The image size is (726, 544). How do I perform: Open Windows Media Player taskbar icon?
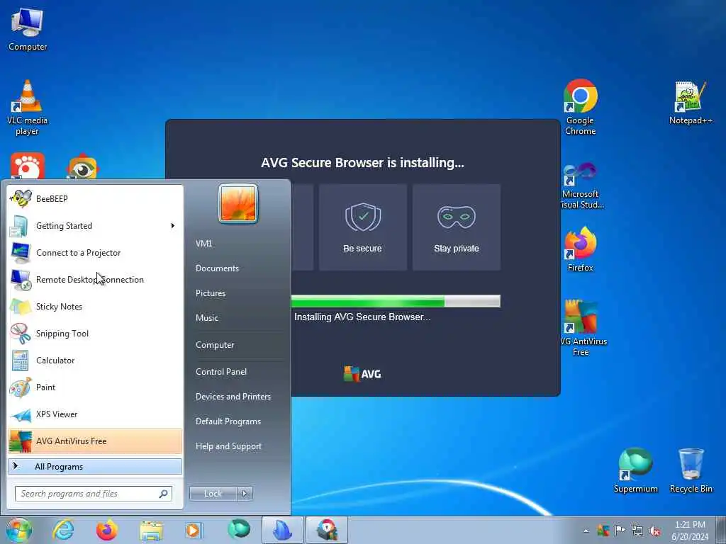click(194, 530)
